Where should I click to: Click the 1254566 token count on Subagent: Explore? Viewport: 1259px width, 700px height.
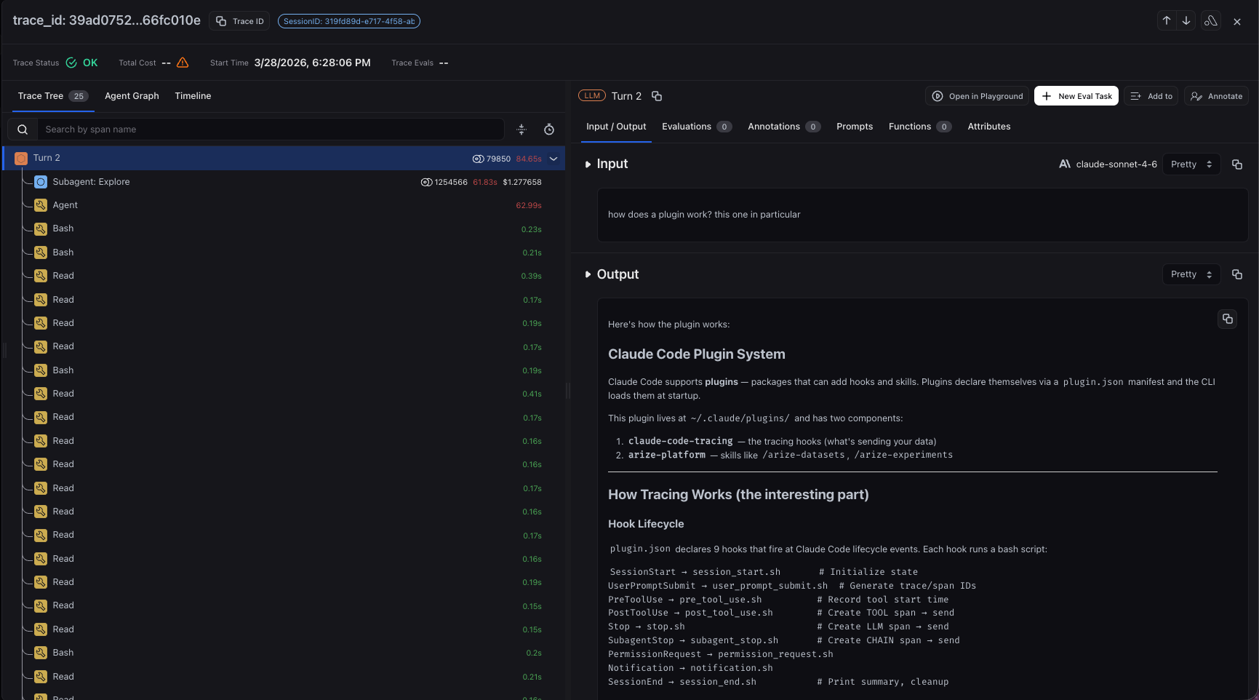point(444,182)
